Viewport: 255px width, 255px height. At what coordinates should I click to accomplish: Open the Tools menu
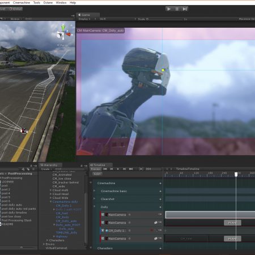point(37,3)
